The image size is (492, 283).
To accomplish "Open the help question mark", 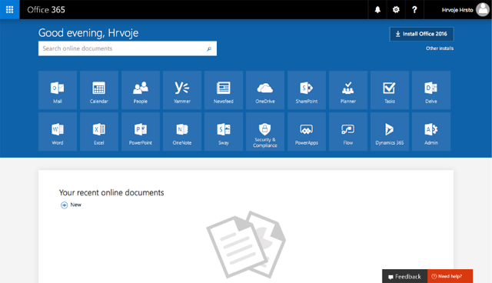I will [x=414, y=10].
